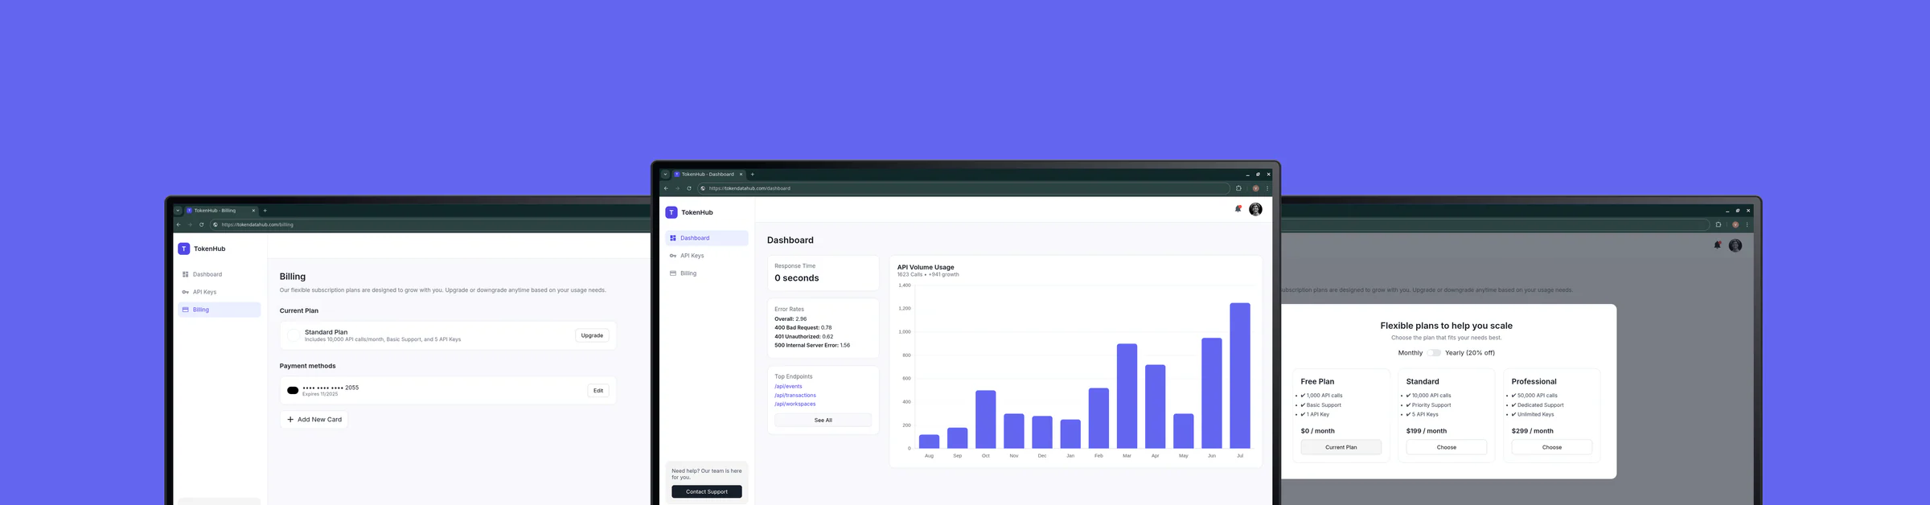Viewport: 1930px width, 505px height.
Task: Select Billing in the Dashboard window sidebar
Action: tap(707, 273)
